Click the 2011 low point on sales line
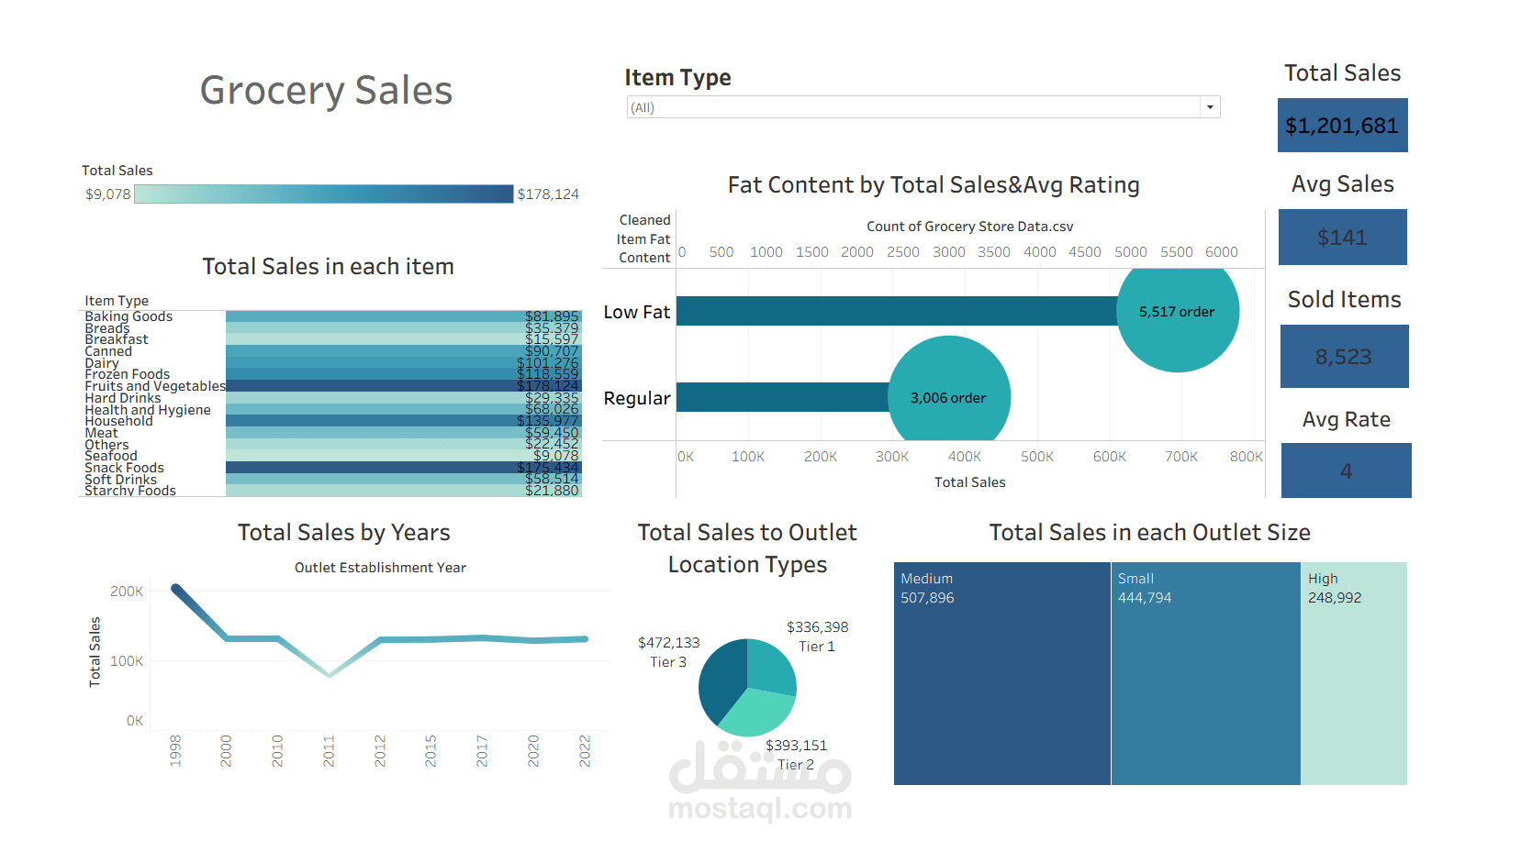The height and width of the screenshot is (841, 1521). tap(329, 675)
